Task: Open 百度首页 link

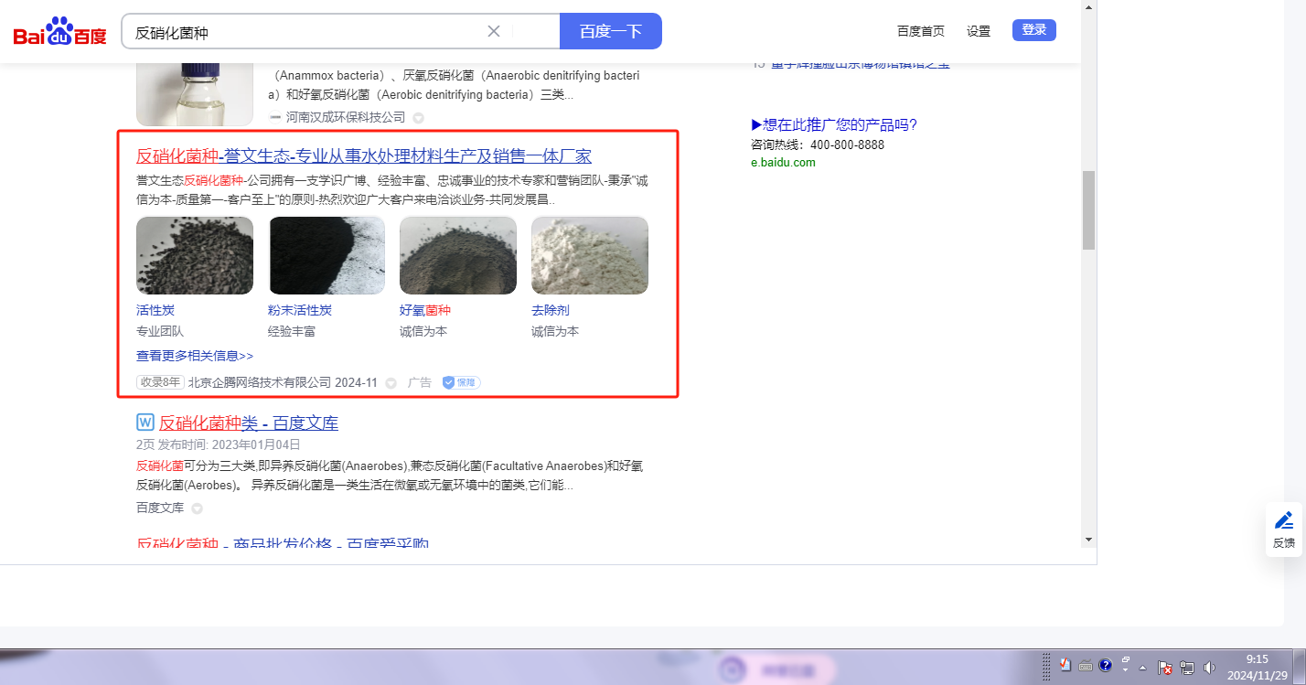Action: (x=921, y=31)
